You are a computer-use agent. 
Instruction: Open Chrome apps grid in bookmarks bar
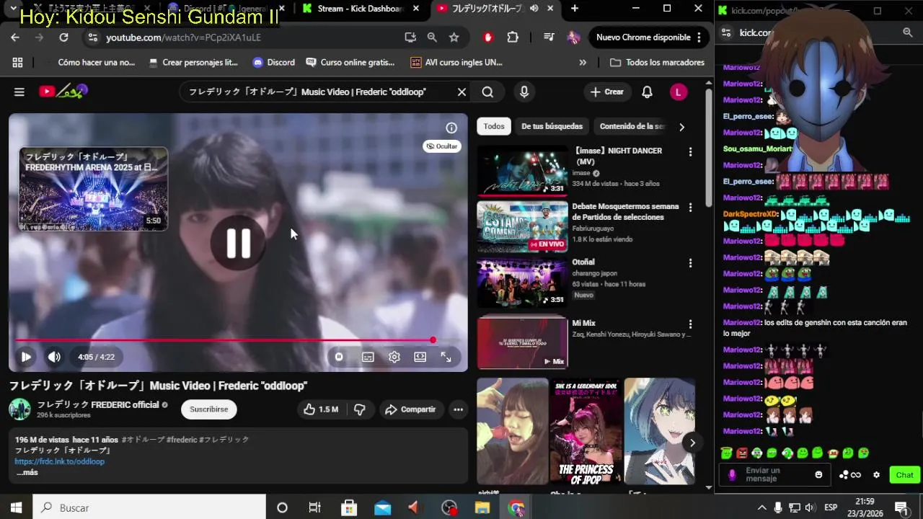coord(17,63)
